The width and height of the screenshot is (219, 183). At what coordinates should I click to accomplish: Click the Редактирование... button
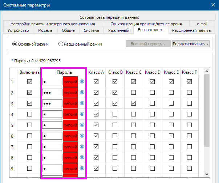[x=191, y=44]
